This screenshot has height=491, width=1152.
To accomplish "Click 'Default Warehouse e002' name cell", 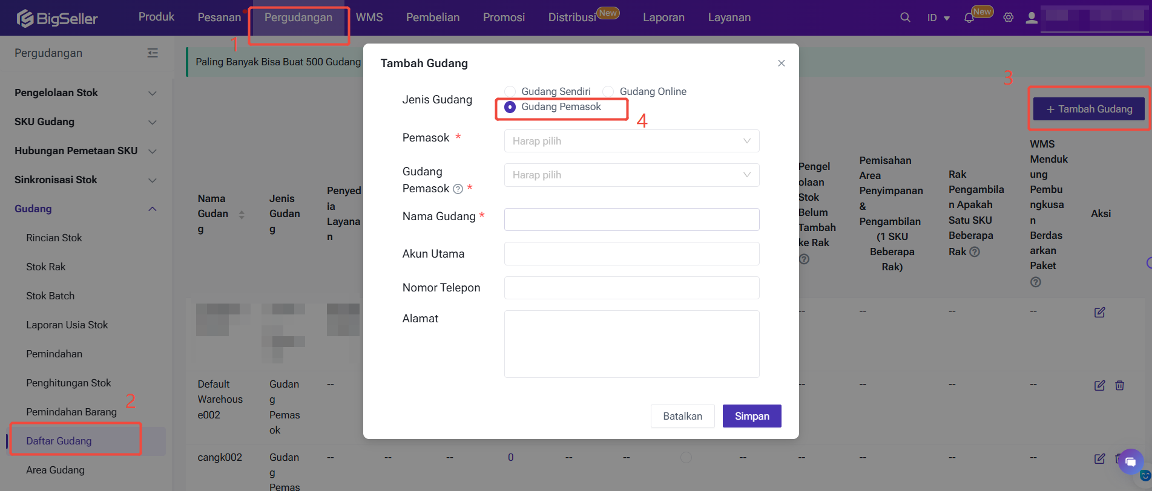I will (220, 399).
